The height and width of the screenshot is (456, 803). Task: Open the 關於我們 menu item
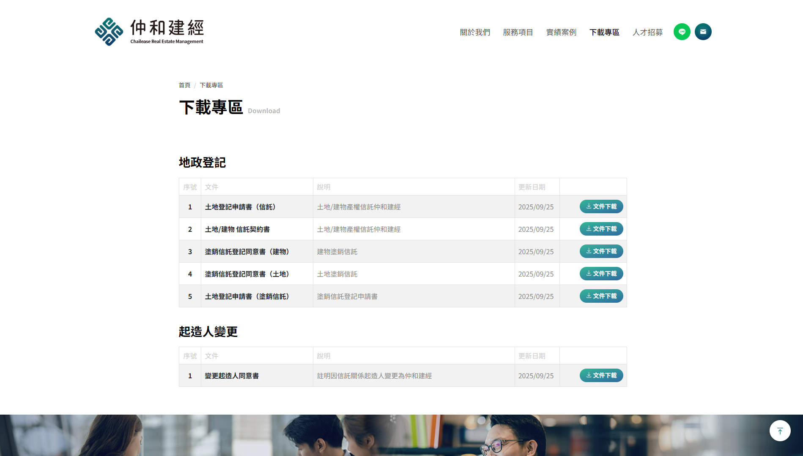pyautogui.click(x=474, y=32)
